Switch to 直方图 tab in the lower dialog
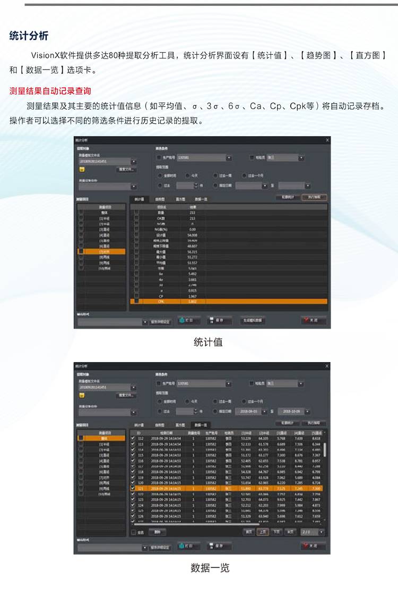Image resolution: width=398 pixels, height=604 pixels. [180, 425]
